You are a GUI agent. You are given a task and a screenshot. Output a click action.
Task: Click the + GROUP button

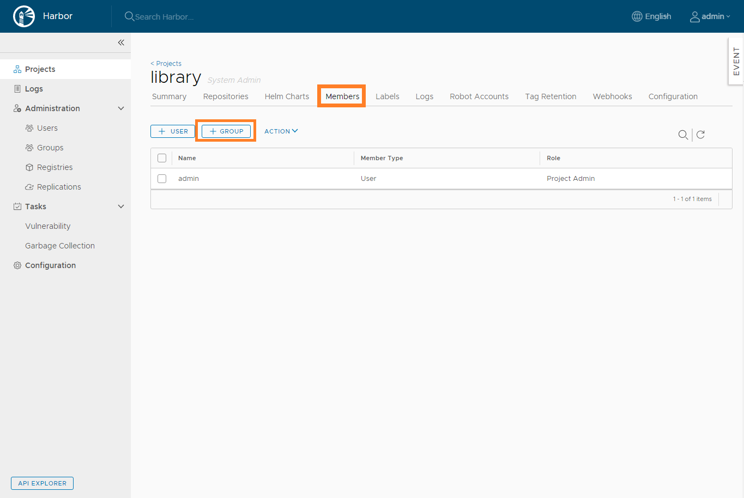(226, 131)
